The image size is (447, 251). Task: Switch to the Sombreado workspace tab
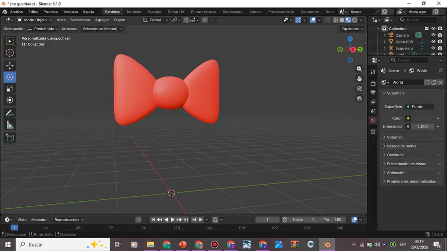232,11
